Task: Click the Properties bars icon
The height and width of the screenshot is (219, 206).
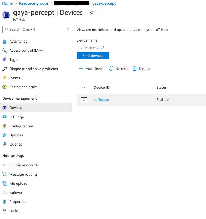Action: [x=4, y=202]
